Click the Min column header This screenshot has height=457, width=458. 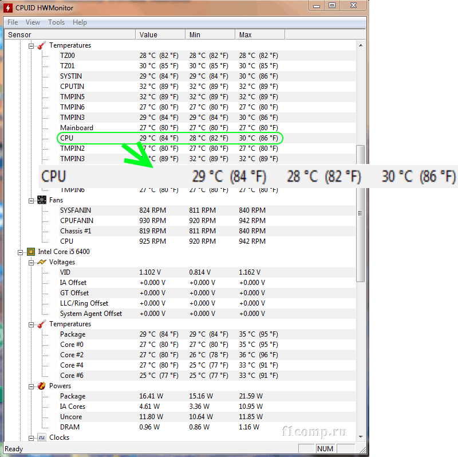(210, 34)
